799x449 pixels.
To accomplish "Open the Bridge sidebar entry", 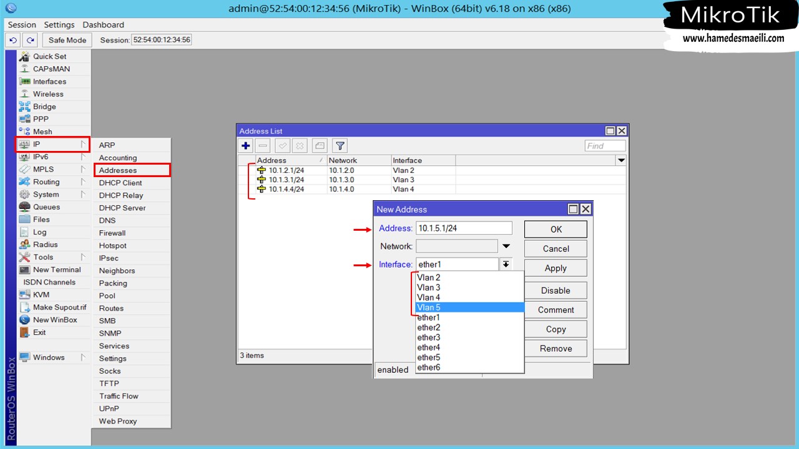I will click(x=44, y=107).
